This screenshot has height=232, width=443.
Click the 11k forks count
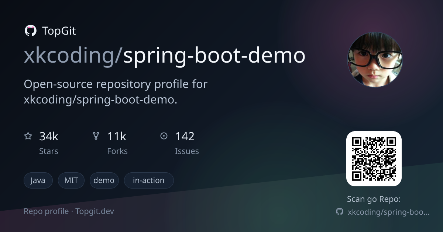[117, 137]
